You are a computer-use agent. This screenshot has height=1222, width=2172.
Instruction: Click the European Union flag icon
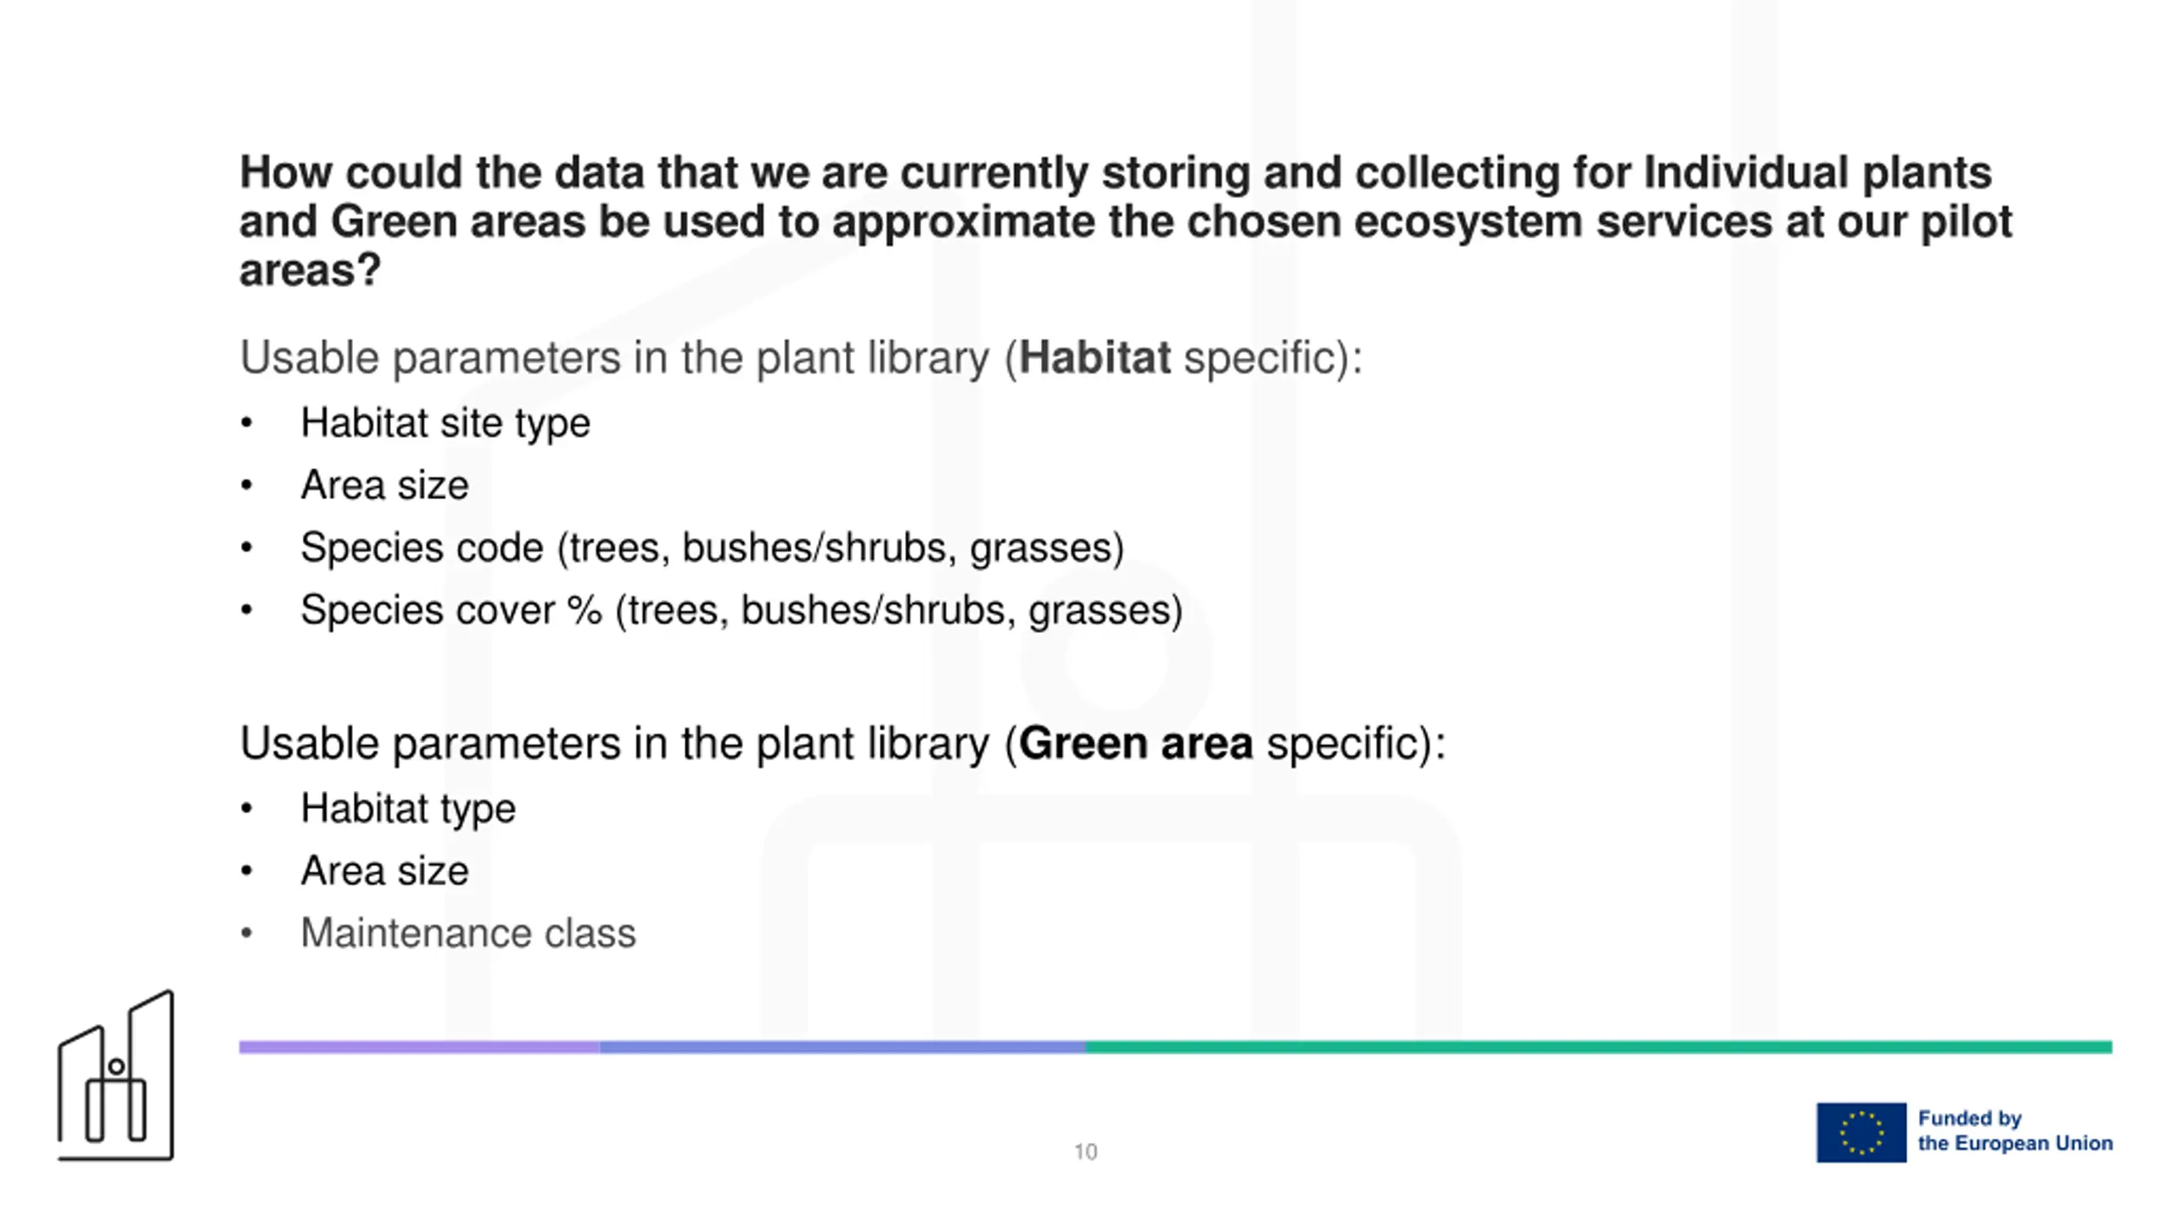1861,1133
